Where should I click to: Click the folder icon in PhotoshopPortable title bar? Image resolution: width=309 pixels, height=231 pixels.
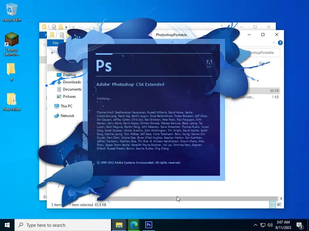pos(52,35)
